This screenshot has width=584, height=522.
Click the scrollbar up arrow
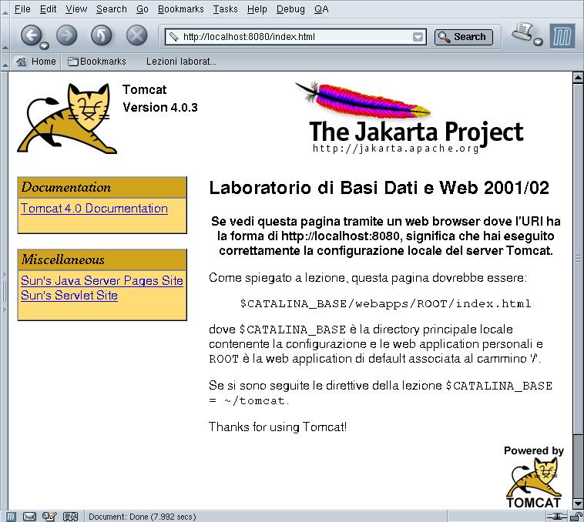pos(578,78)
